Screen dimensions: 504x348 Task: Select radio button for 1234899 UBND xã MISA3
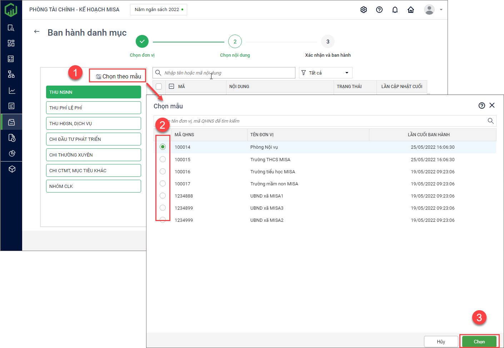[x=163, y=208]
